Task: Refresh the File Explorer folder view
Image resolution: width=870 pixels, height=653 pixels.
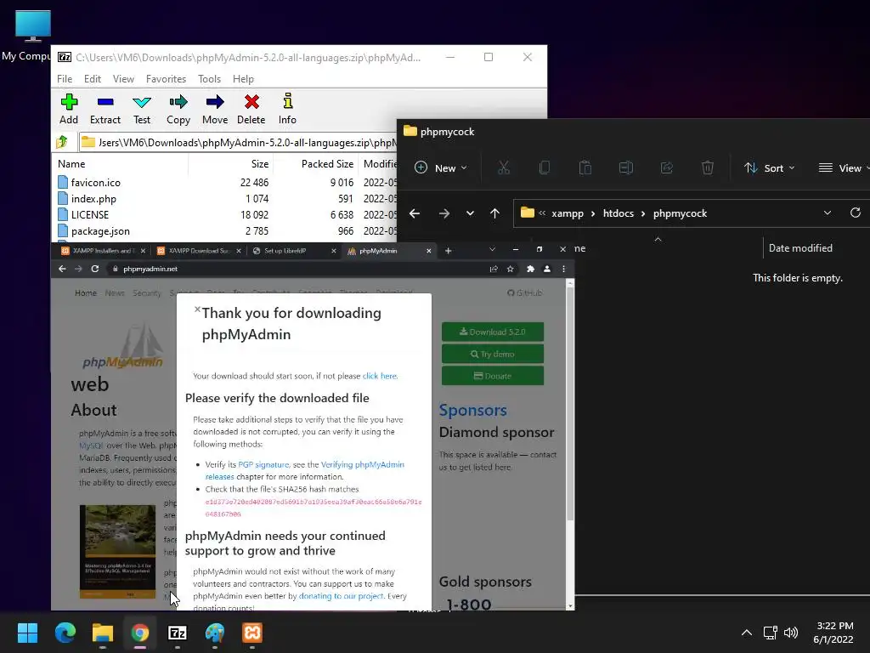Action: click(856, 213)
